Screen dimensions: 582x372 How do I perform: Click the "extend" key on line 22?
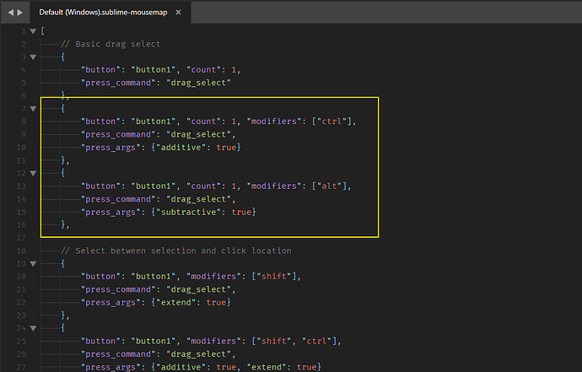tap(176, 302)
